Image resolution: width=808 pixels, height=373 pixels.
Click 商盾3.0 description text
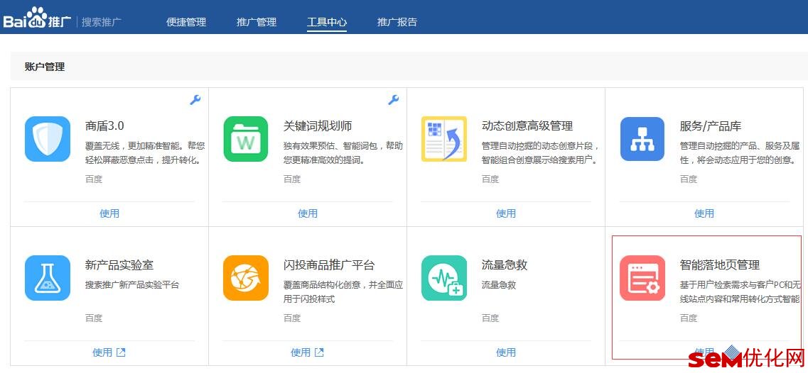[145, 152]
